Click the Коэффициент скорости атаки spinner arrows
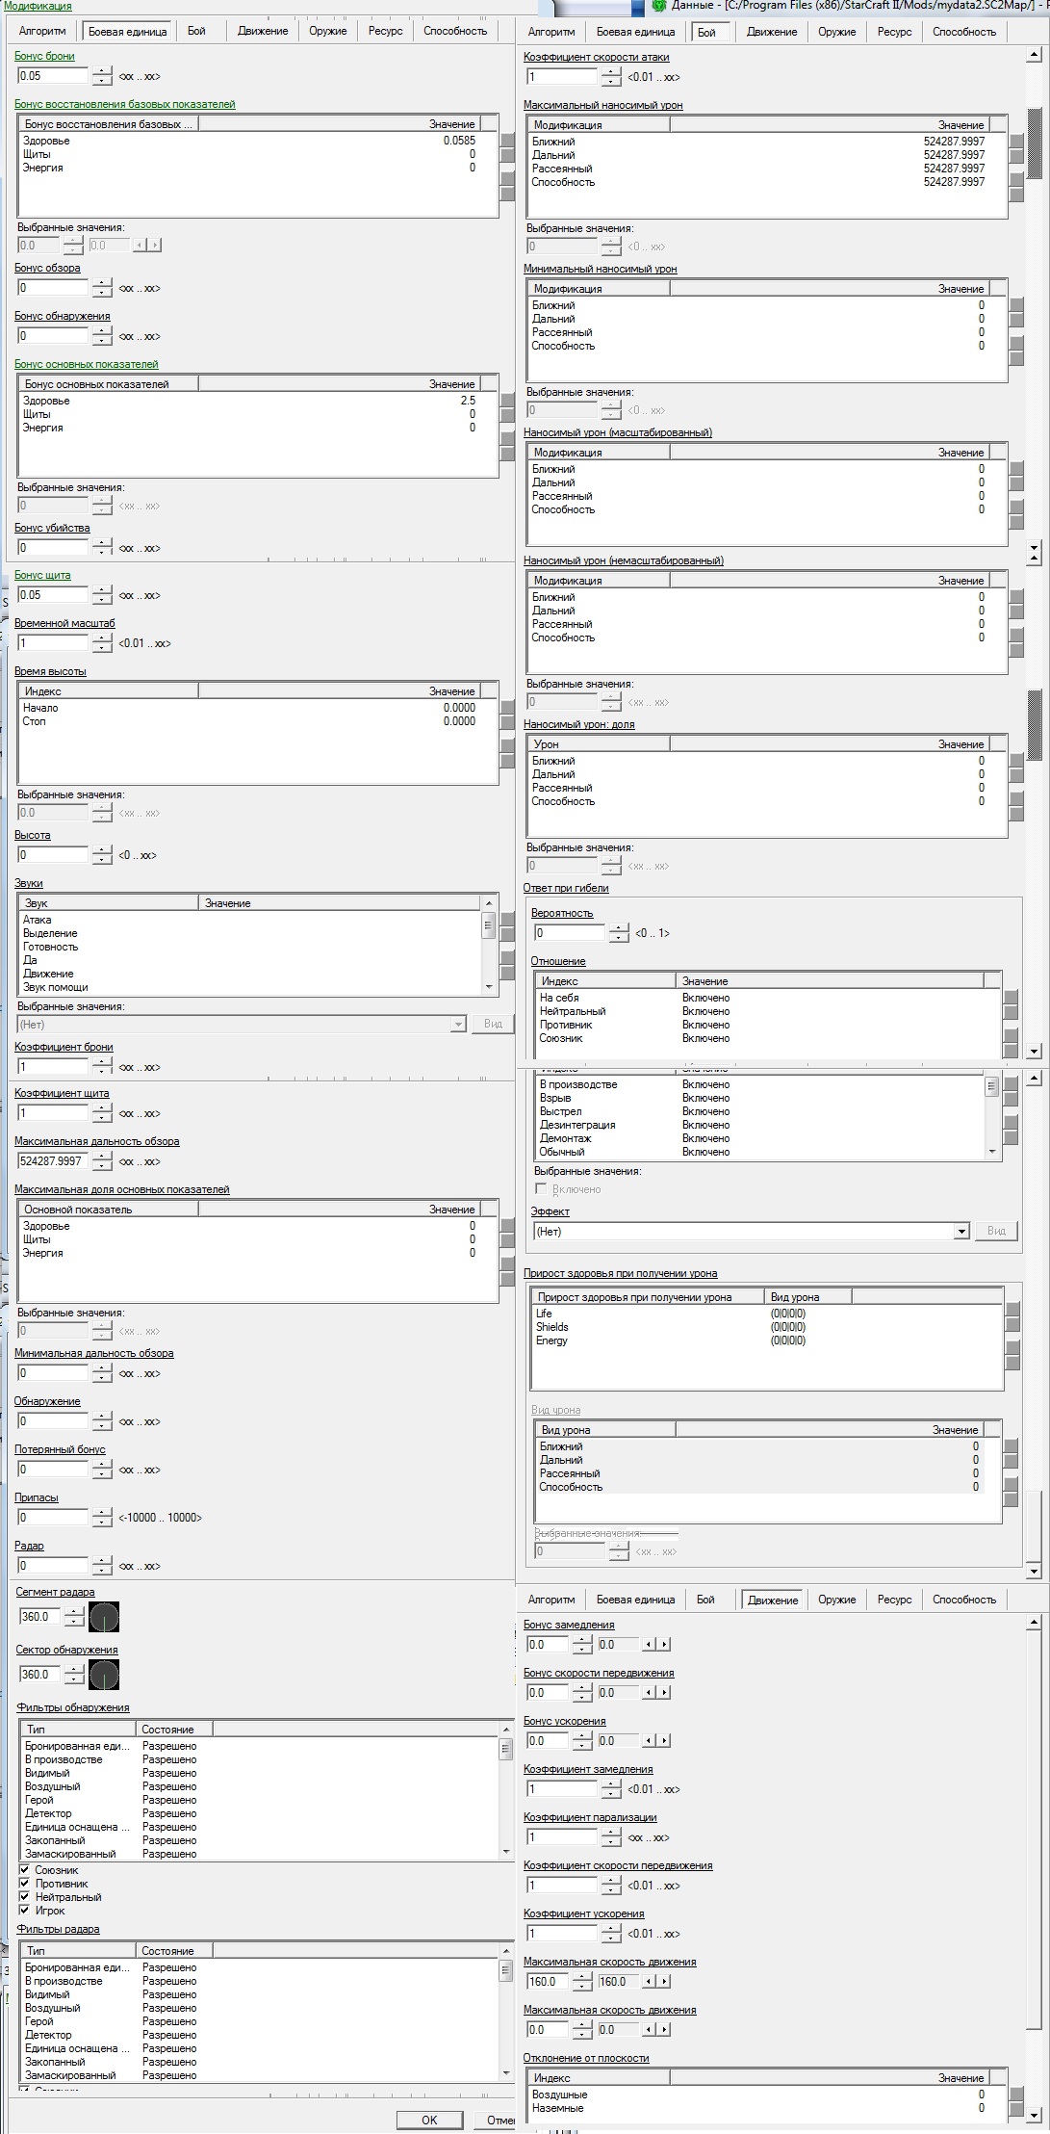1050x2134 pixels. tap(611, 76)
